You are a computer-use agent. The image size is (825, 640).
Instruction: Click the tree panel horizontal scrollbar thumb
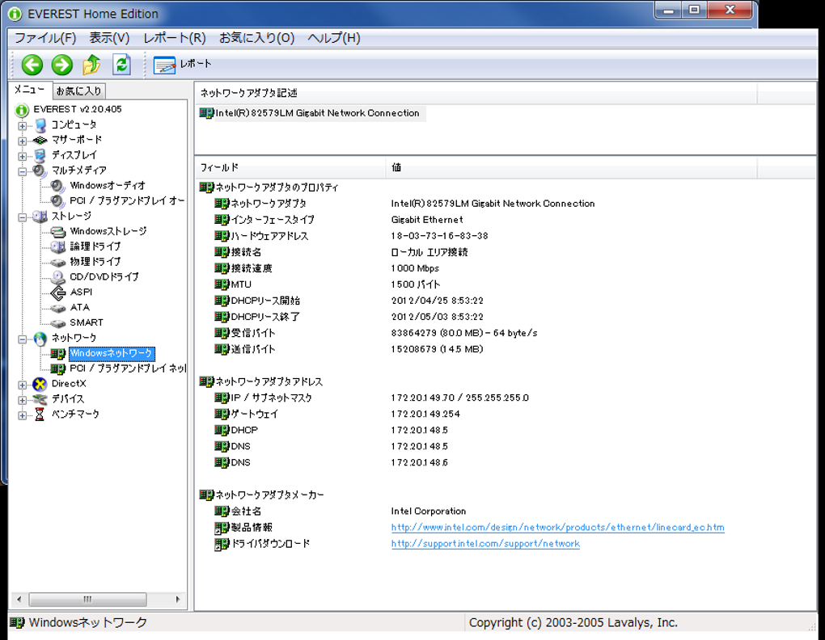87,599
